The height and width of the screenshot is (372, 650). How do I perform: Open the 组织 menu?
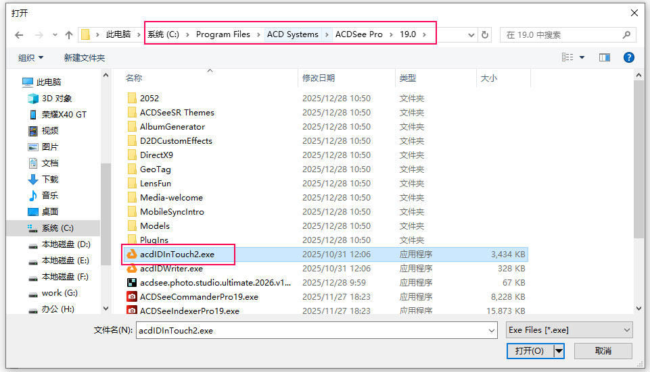(x=30, y=57)
